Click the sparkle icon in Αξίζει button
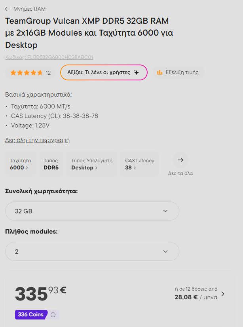This screenshot has height=327, width=243. coord(137,72)
